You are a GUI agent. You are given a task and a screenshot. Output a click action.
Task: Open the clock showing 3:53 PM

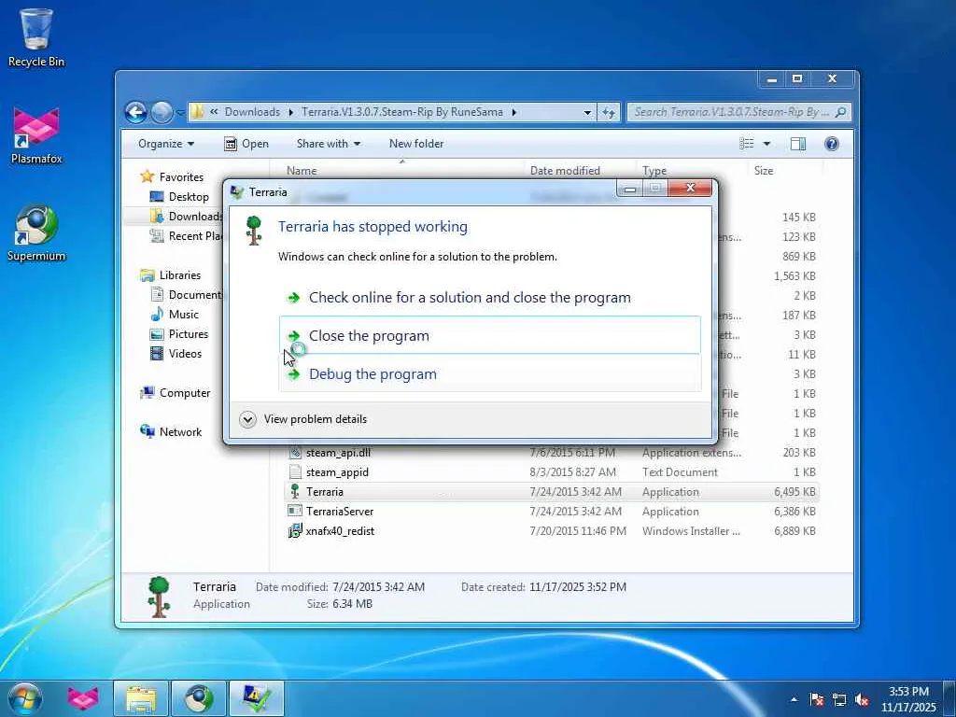point(908,699)
